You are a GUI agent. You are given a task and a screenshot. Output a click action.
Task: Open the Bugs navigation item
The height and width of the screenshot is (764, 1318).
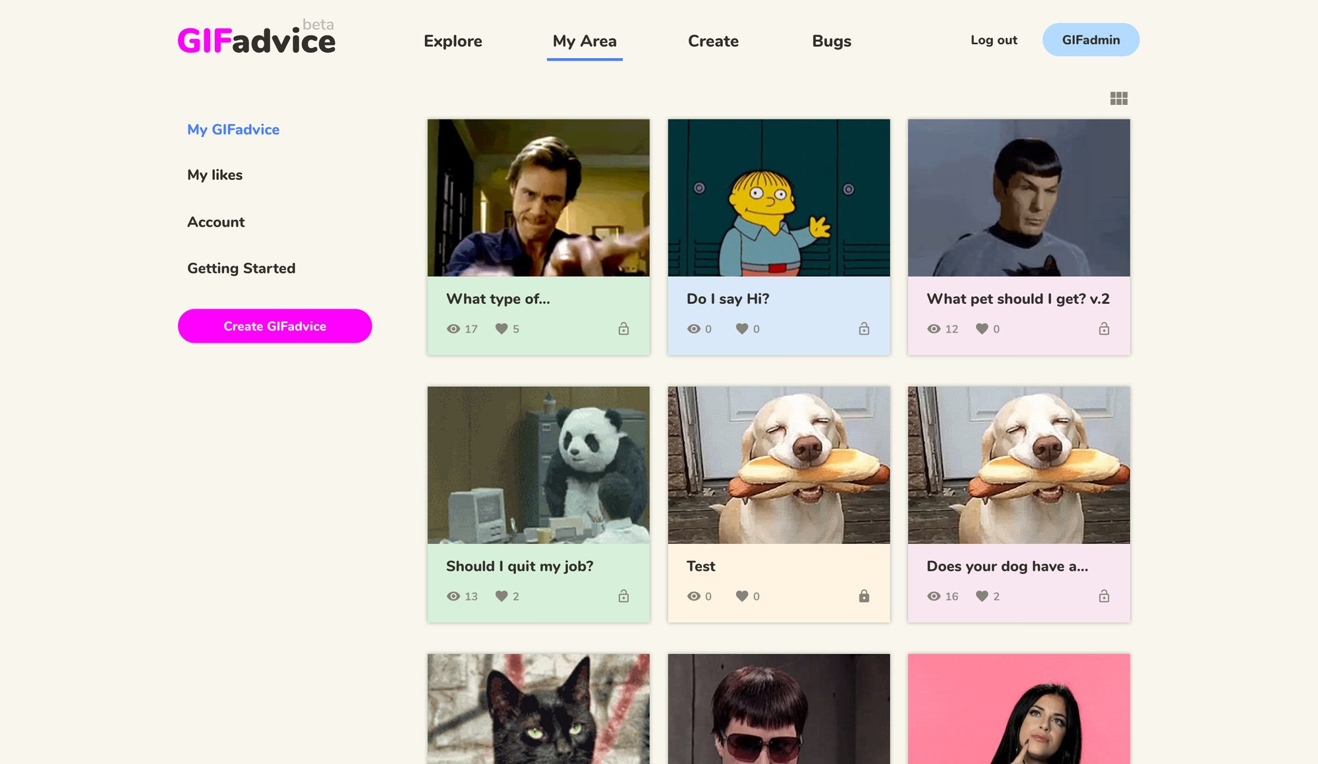click(832, 41)
